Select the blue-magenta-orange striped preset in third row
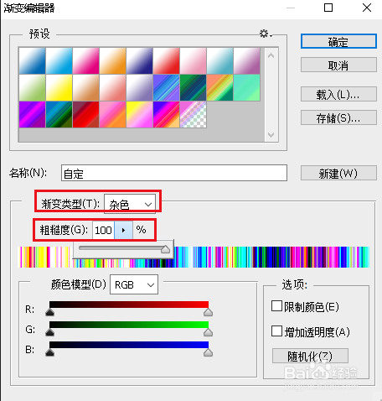Screen dimensions: 382x401 pyautogui.click(x=166, y=114)
